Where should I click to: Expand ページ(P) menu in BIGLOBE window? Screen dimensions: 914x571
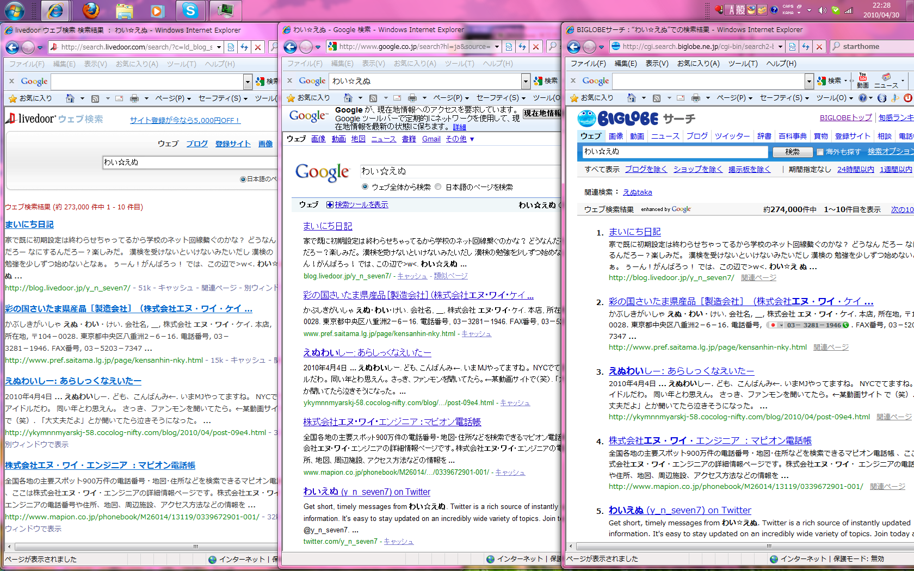(734, 98)
